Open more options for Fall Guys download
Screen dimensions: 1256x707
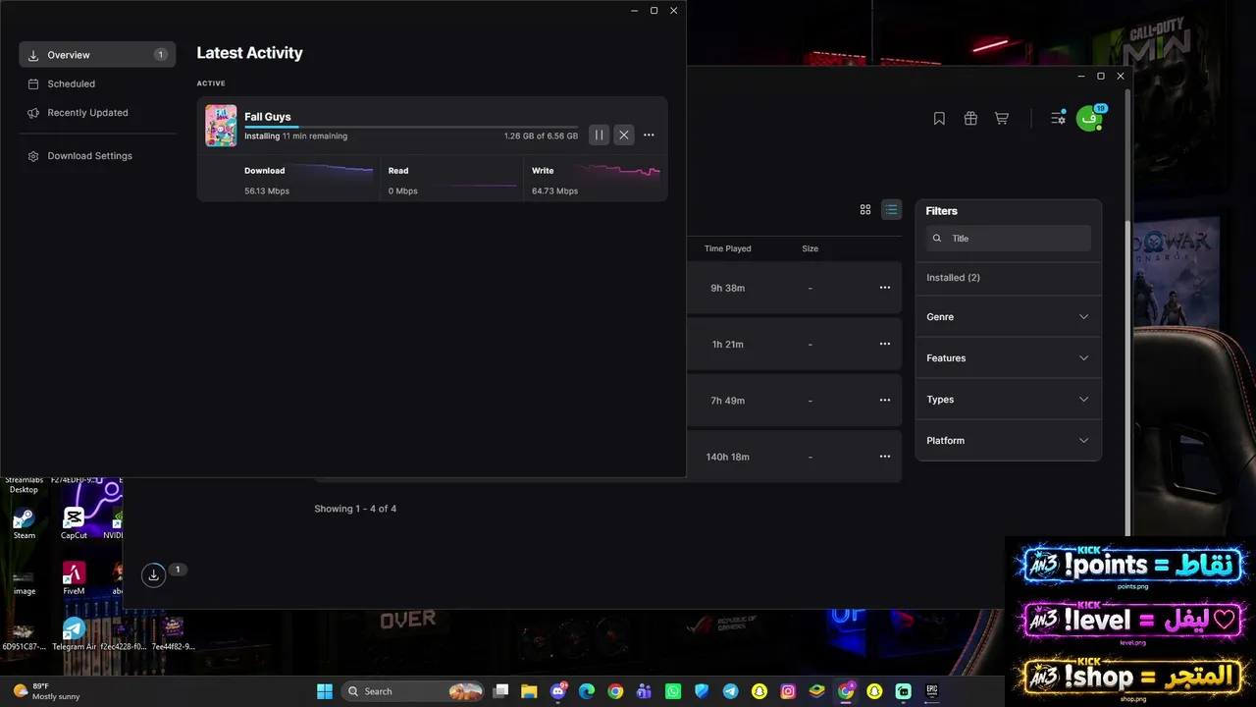point(649,135)
